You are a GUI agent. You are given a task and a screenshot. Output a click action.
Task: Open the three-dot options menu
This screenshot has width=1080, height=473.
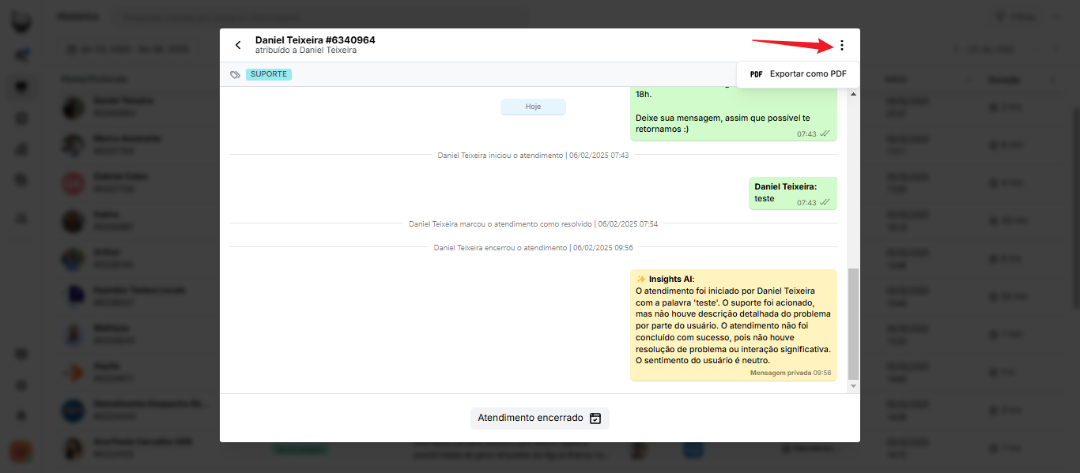pyautogui.click(x=841, y=46)
